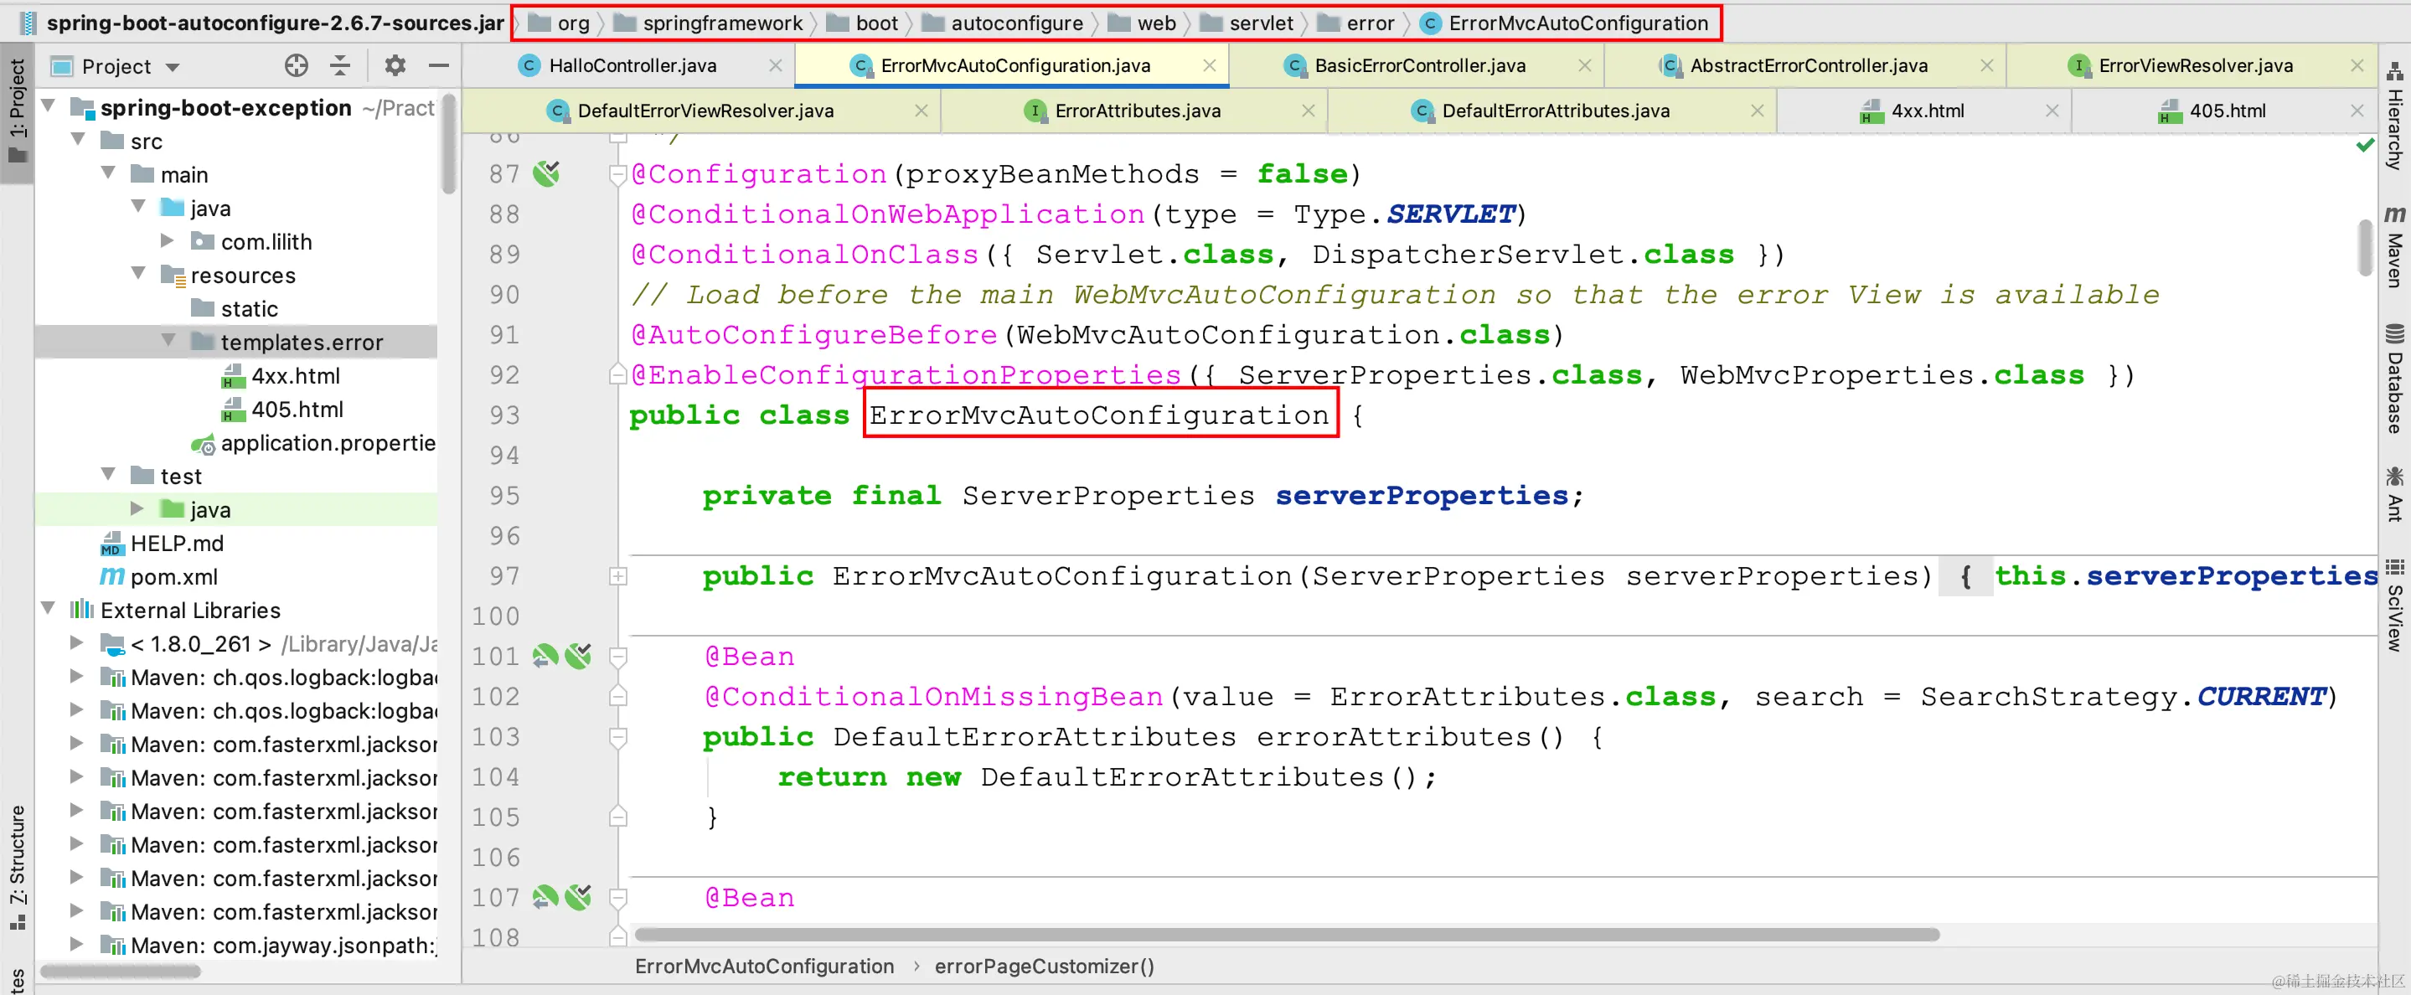Close the HalloController.java tab
This screenshot has height=995, width=2411.
(x=775, y=65)
